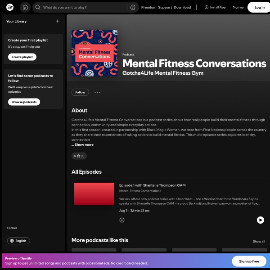Click the Log in button
Image resolution: width=270 pixels, height=270 pixels.
[259, 7]
